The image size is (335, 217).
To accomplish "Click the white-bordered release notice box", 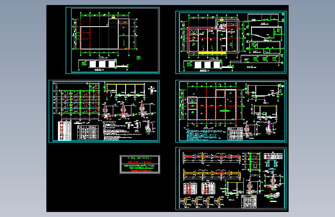I will (x=140, y=164).
